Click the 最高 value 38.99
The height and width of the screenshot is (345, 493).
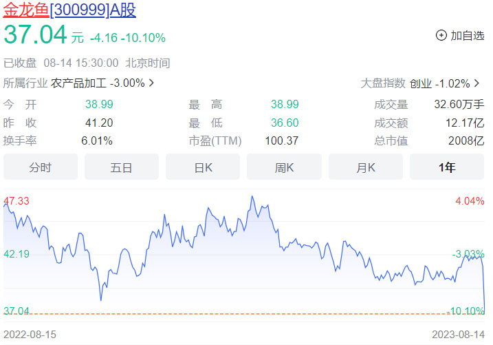click(285, 104)
